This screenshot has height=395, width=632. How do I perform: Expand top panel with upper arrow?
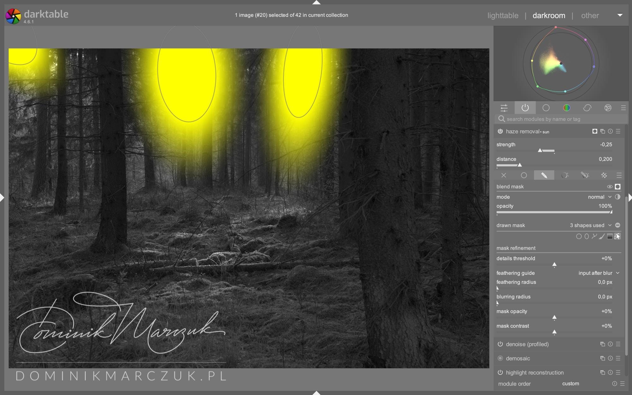(x=316, y=3)
